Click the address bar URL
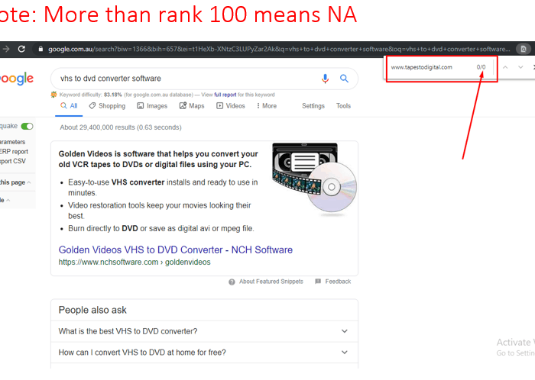 tap(279, 49)
